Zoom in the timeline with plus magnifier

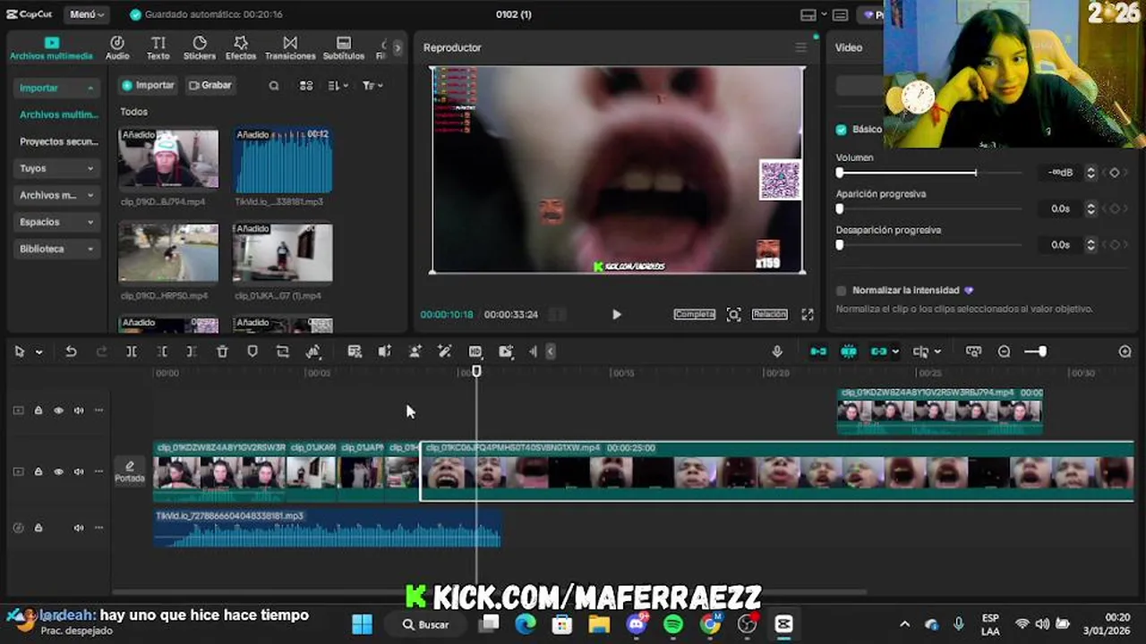click(x=1125, y=352)
